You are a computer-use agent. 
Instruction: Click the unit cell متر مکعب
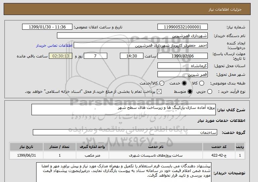point(92,155)
